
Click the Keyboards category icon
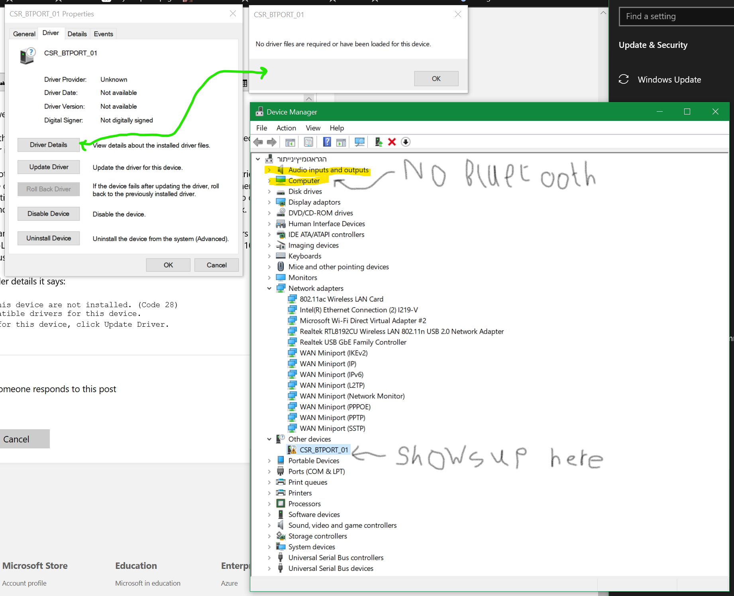(281, 256)
